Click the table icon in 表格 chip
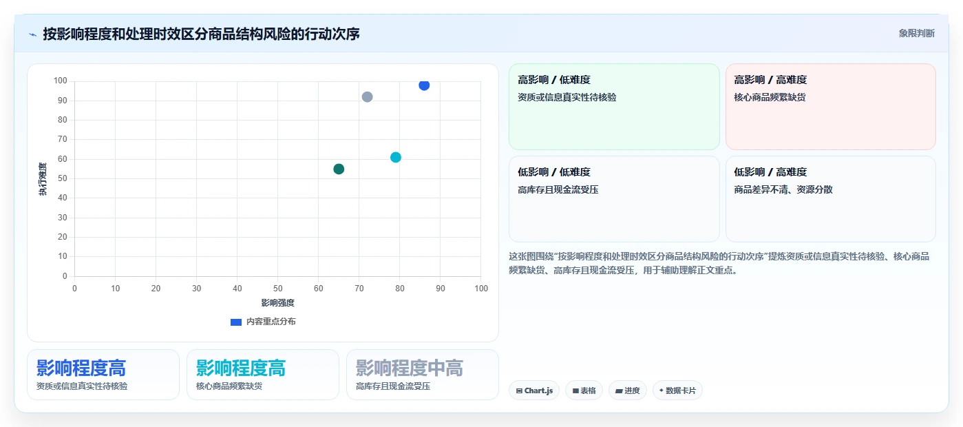 pos(575,390)
